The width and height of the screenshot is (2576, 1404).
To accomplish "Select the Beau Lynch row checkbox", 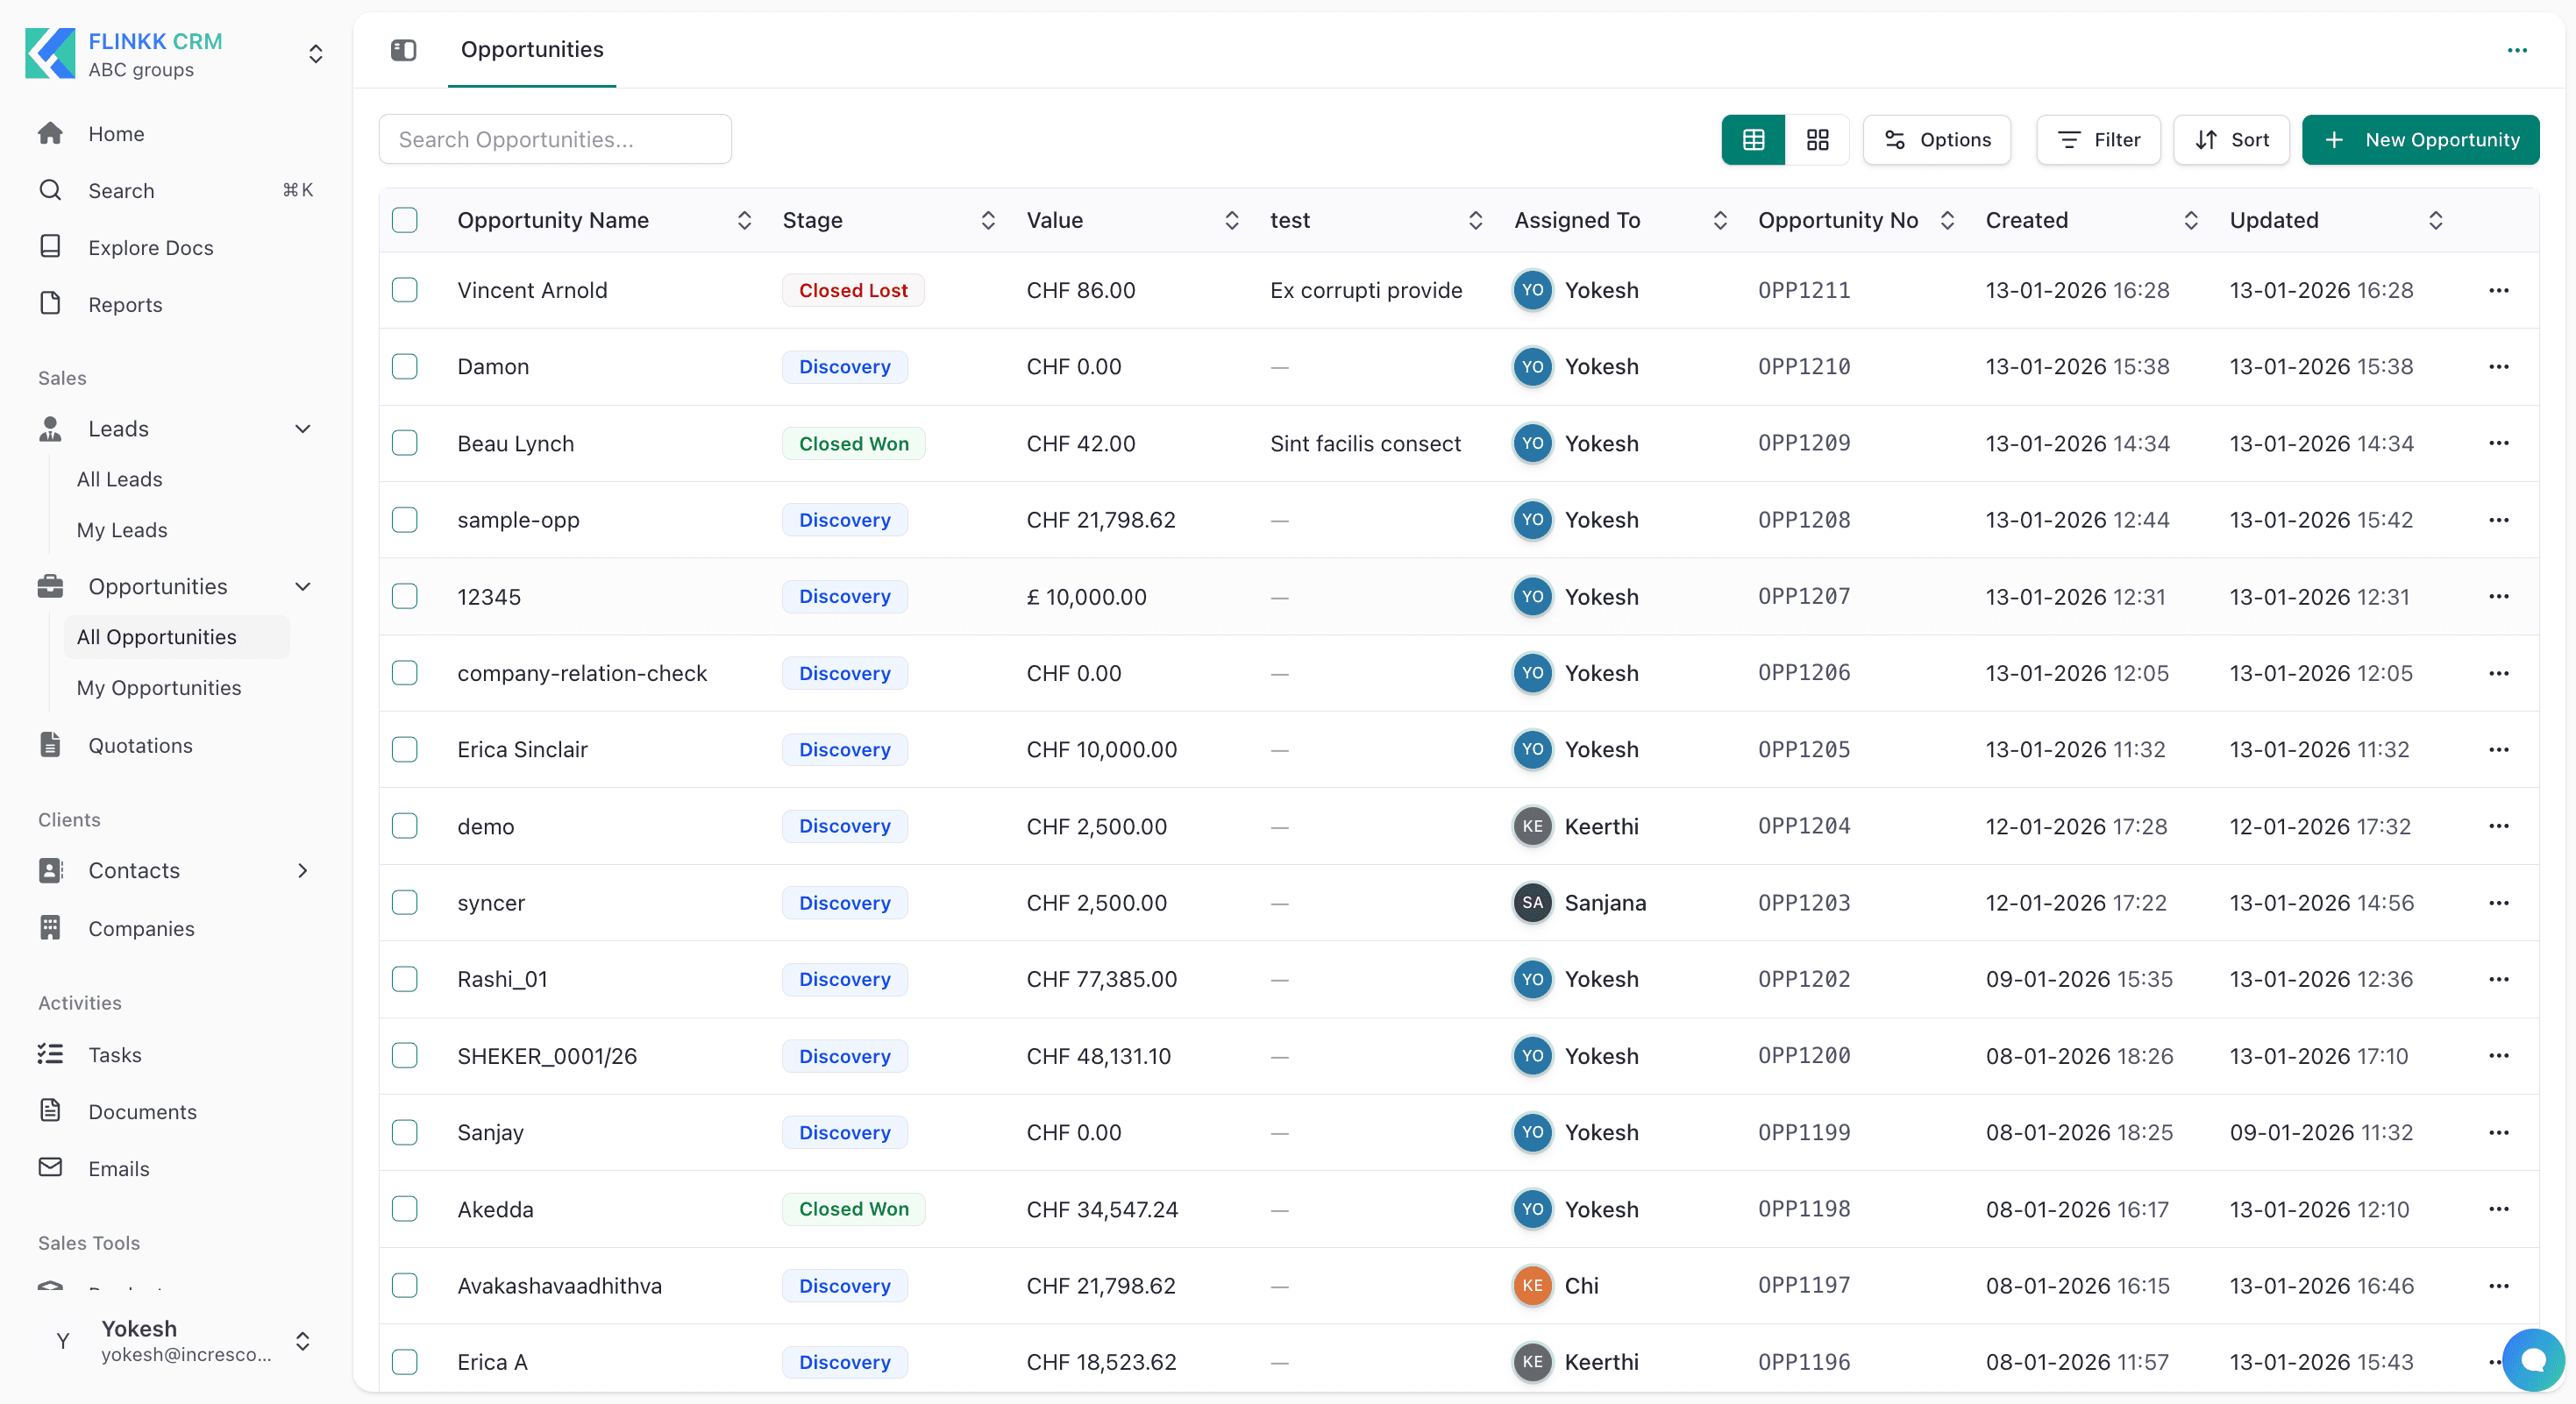I will [x=405, y=443].
